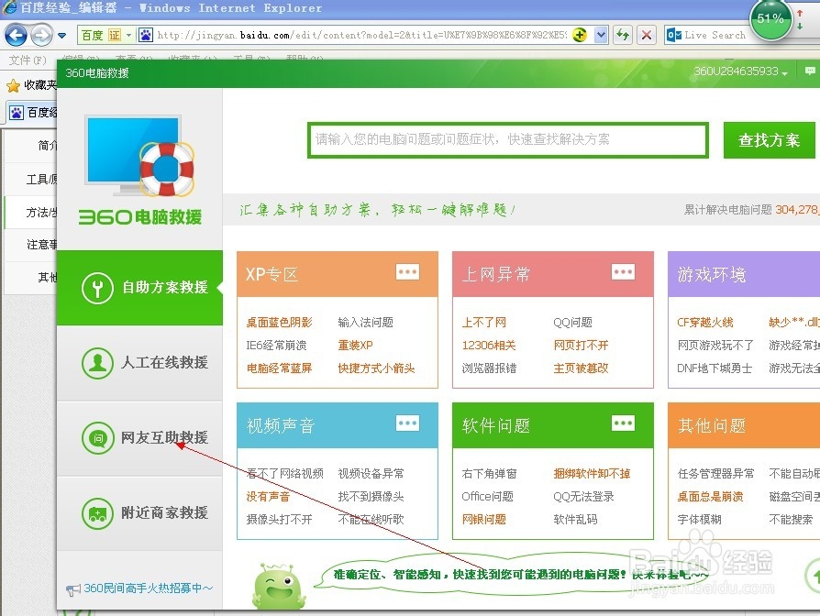Select 附近商家救援 sidebar tab
820x616 pixels.
click(139, 513)
